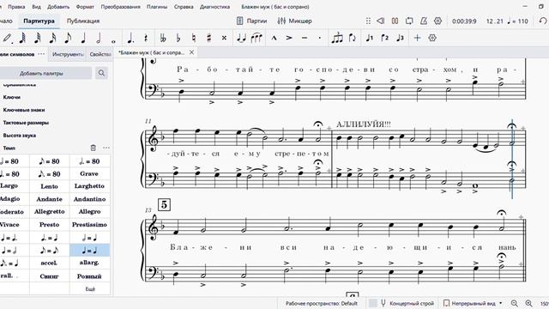Open the Партии parts dialog

(252, 21)
